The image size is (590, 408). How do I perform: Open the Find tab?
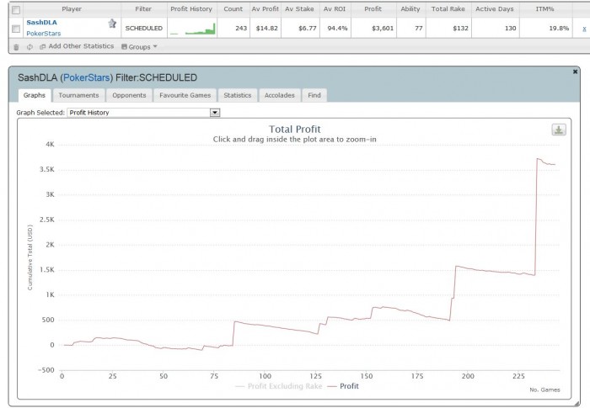314,95
